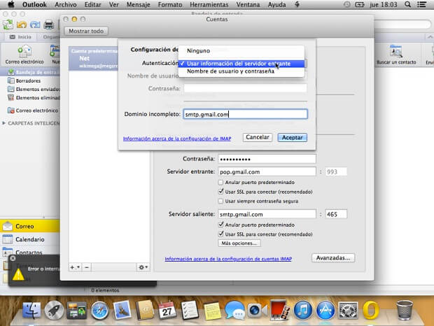
Task: Click the Redo arrow toolbar icon
Action: point(35,24)
